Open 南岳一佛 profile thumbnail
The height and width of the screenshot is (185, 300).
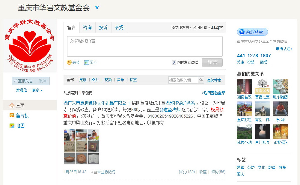click(262, 109)
